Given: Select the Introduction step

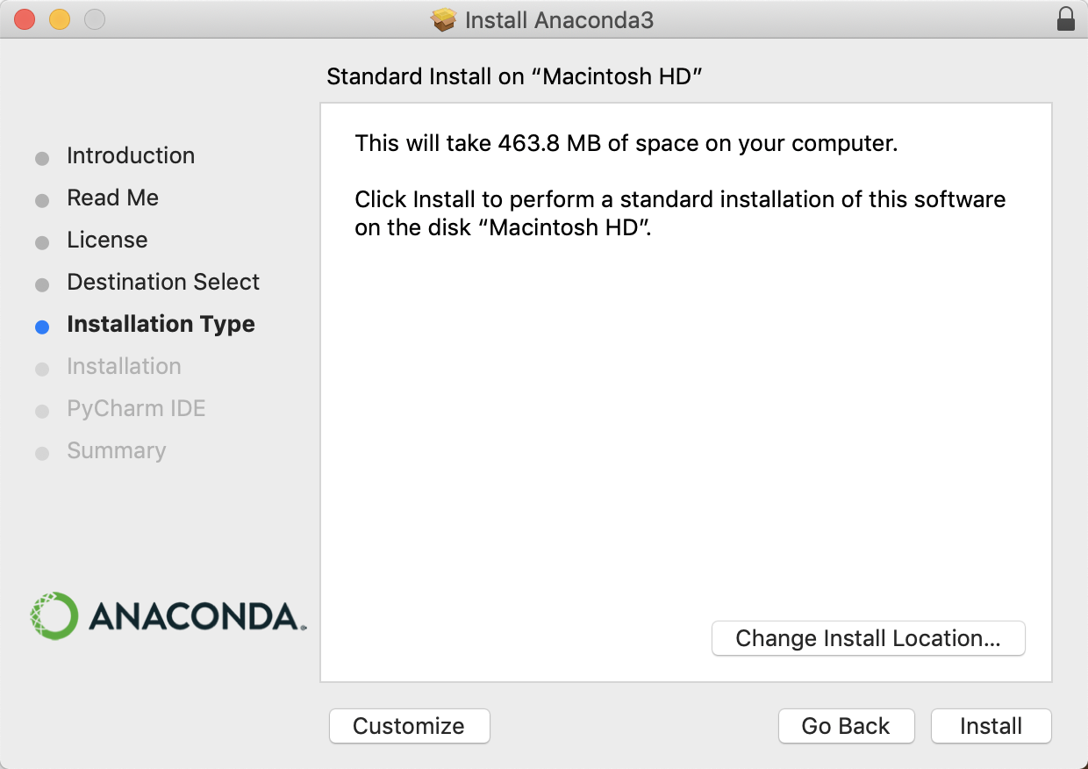Looking at the screenshot, I should pos(130,155).
